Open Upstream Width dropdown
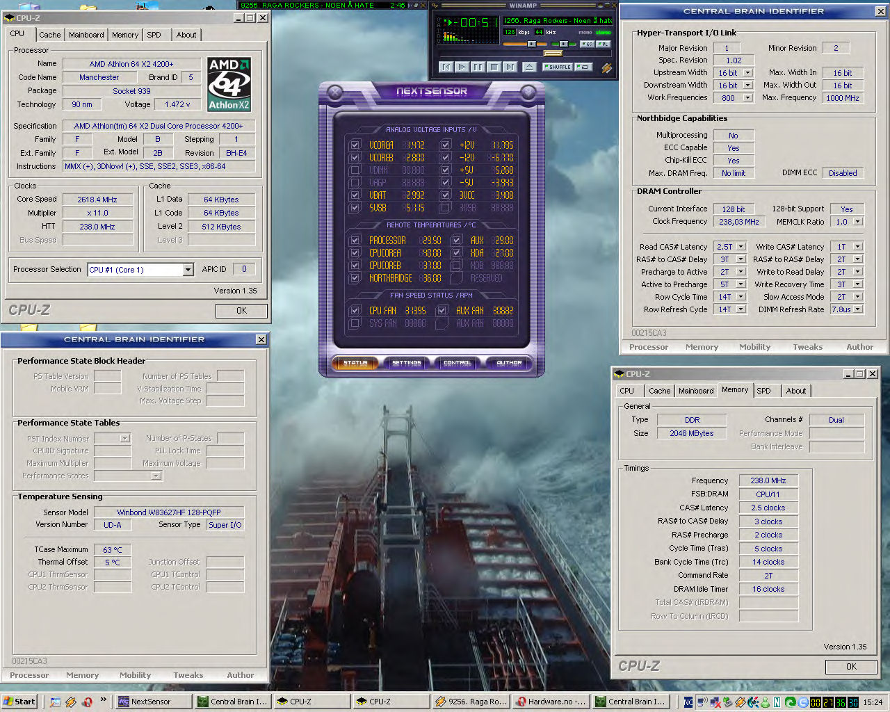The width and height of the screenshot is (890, 712). (748, 73)
